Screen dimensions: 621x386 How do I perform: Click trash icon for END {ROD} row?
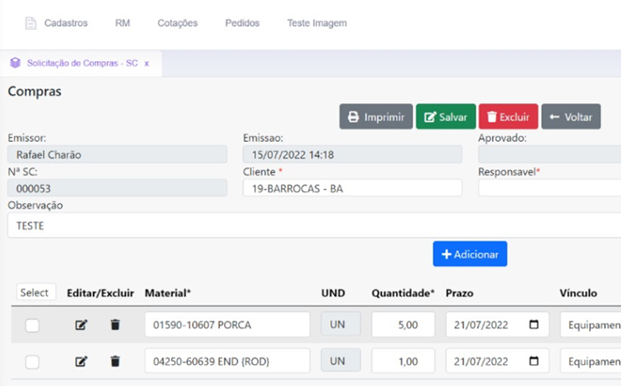click(115, 362)
